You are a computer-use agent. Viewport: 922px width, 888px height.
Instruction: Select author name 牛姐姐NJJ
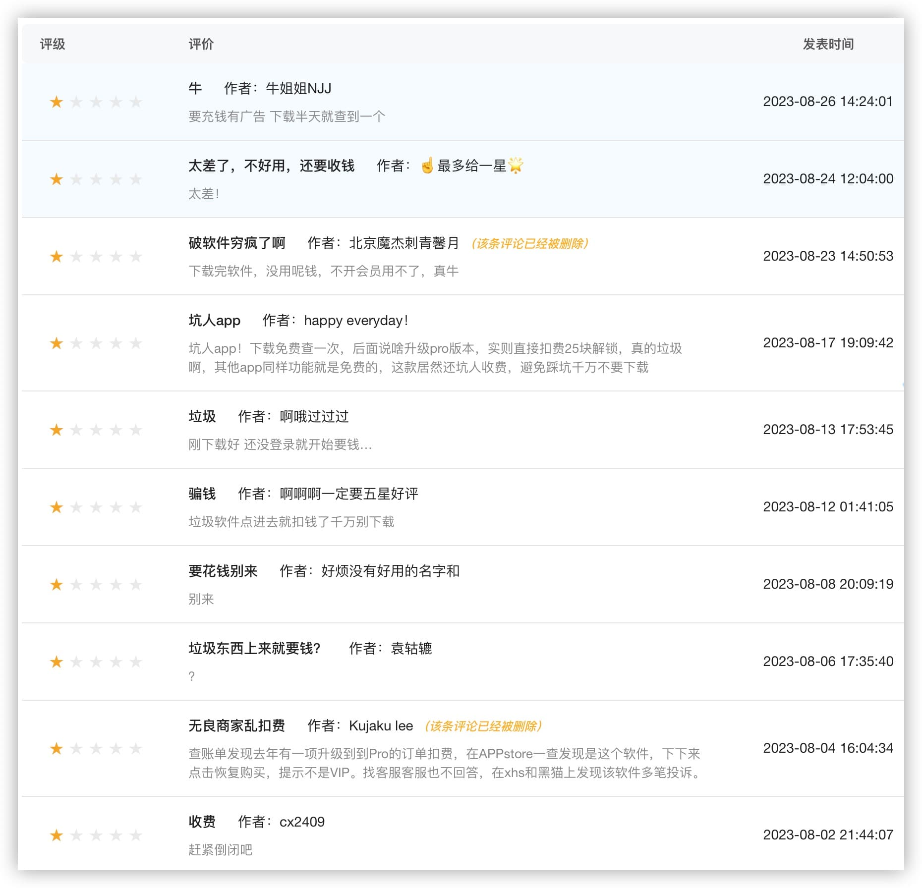(x=298, y=89)
